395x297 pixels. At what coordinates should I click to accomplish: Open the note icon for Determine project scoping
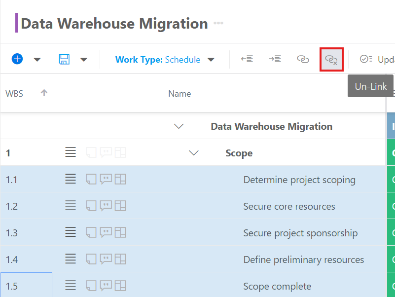click(x=91, y=179)
